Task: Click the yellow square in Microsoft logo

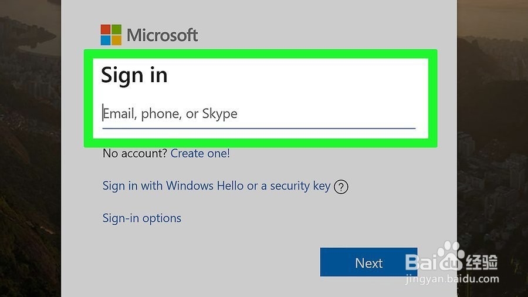Action: click(117, 41)
